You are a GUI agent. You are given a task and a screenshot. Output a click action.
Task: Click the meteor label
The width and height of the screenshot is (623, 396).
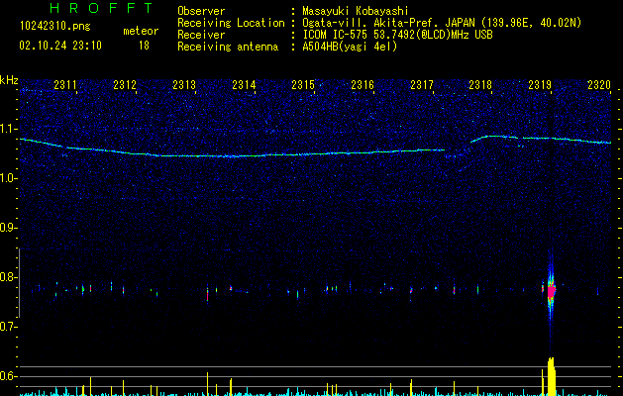tap(141, 31)
